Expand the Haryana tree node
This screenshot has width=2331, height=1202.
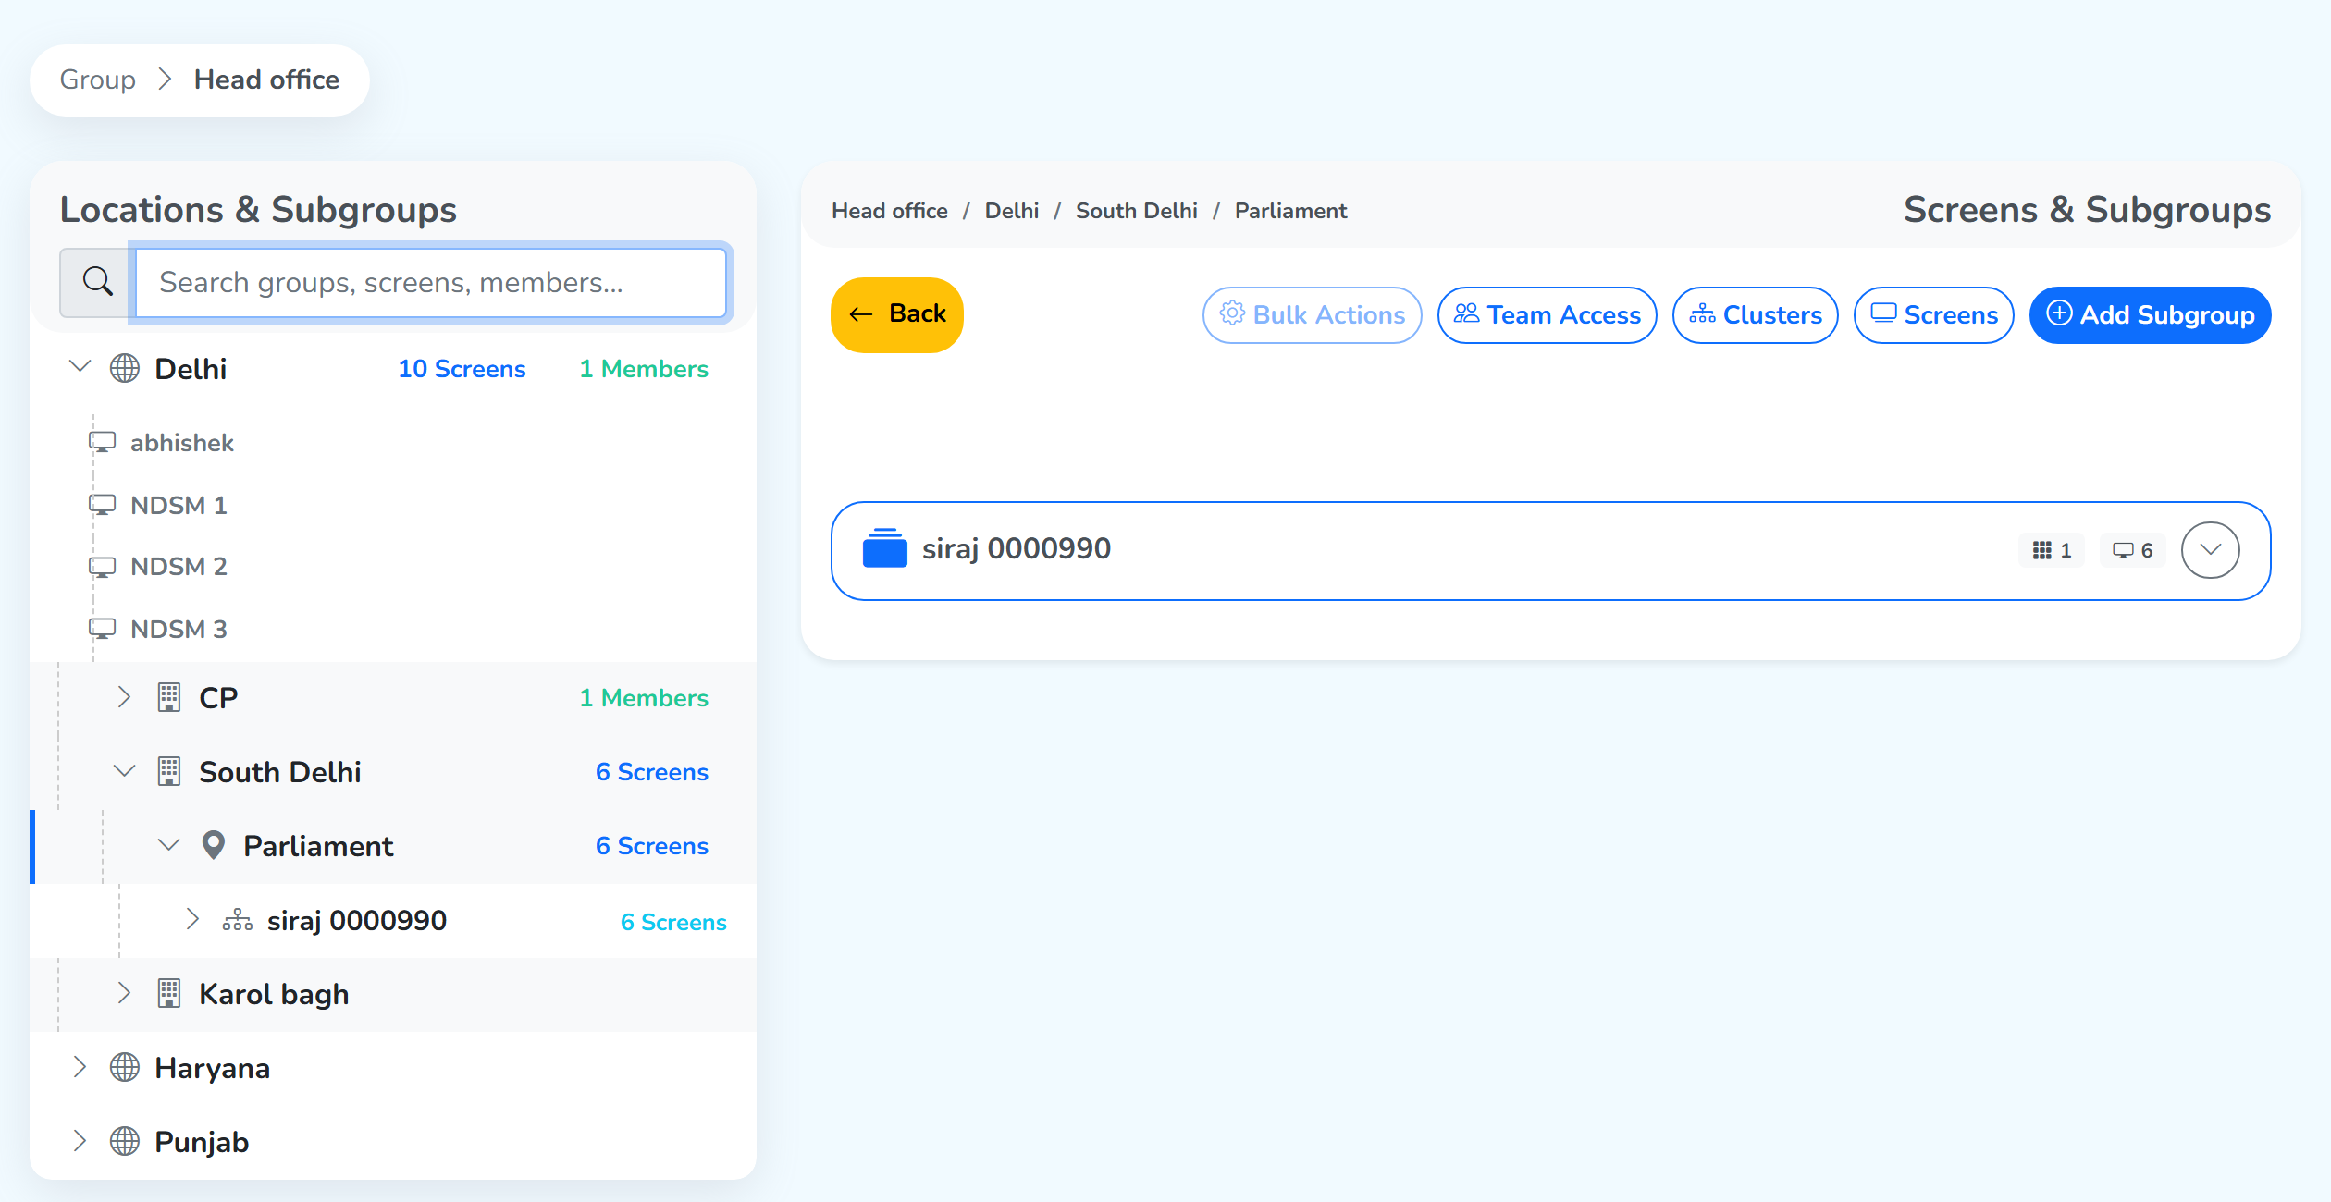(80, 1067)
